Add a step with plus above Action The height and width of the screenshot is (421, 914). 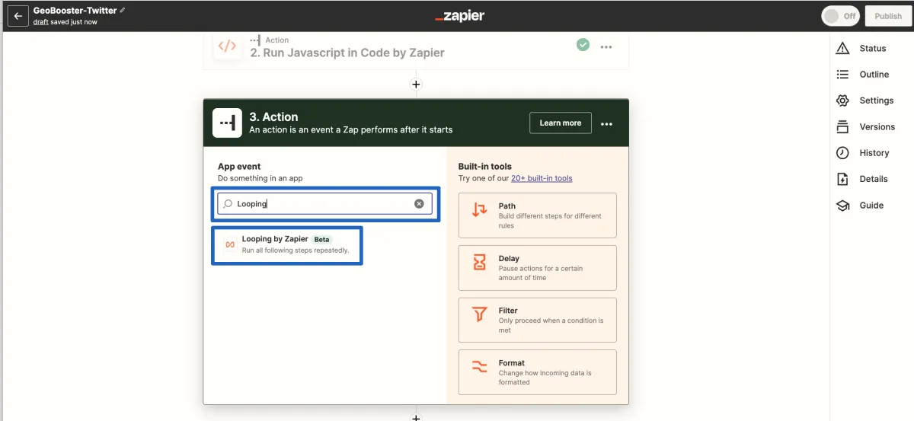pos(416,85)
